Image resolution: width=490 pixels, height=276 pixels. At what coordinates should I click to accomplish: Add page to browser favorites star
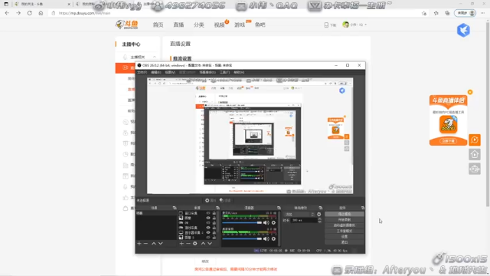pyautogui.click(x=423, y=13)
